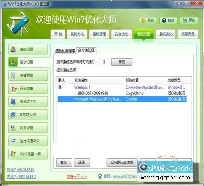The image size is (204, 186).
Task: Click the wait time seconds input field
Action: 104,62
